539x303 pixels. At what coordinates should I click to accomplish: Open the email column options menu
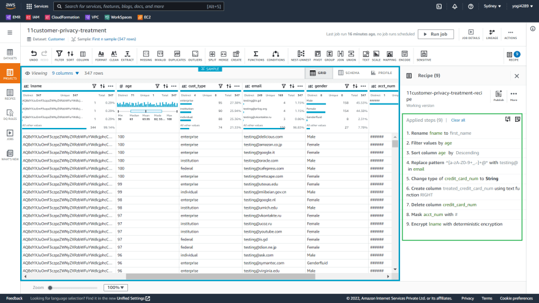click(300, 86)
